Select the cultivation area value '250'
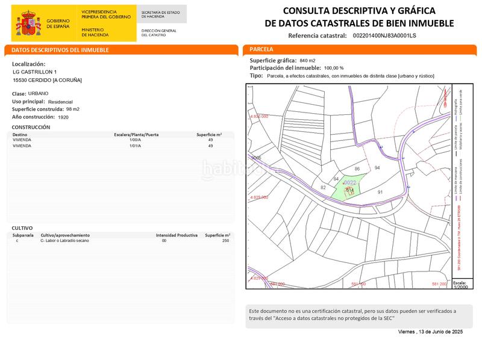 click(225, 241)
